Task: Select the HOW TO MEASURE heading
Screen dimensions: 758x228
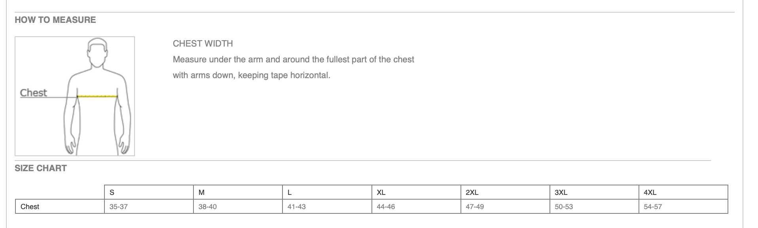Action: click(55, 20)
